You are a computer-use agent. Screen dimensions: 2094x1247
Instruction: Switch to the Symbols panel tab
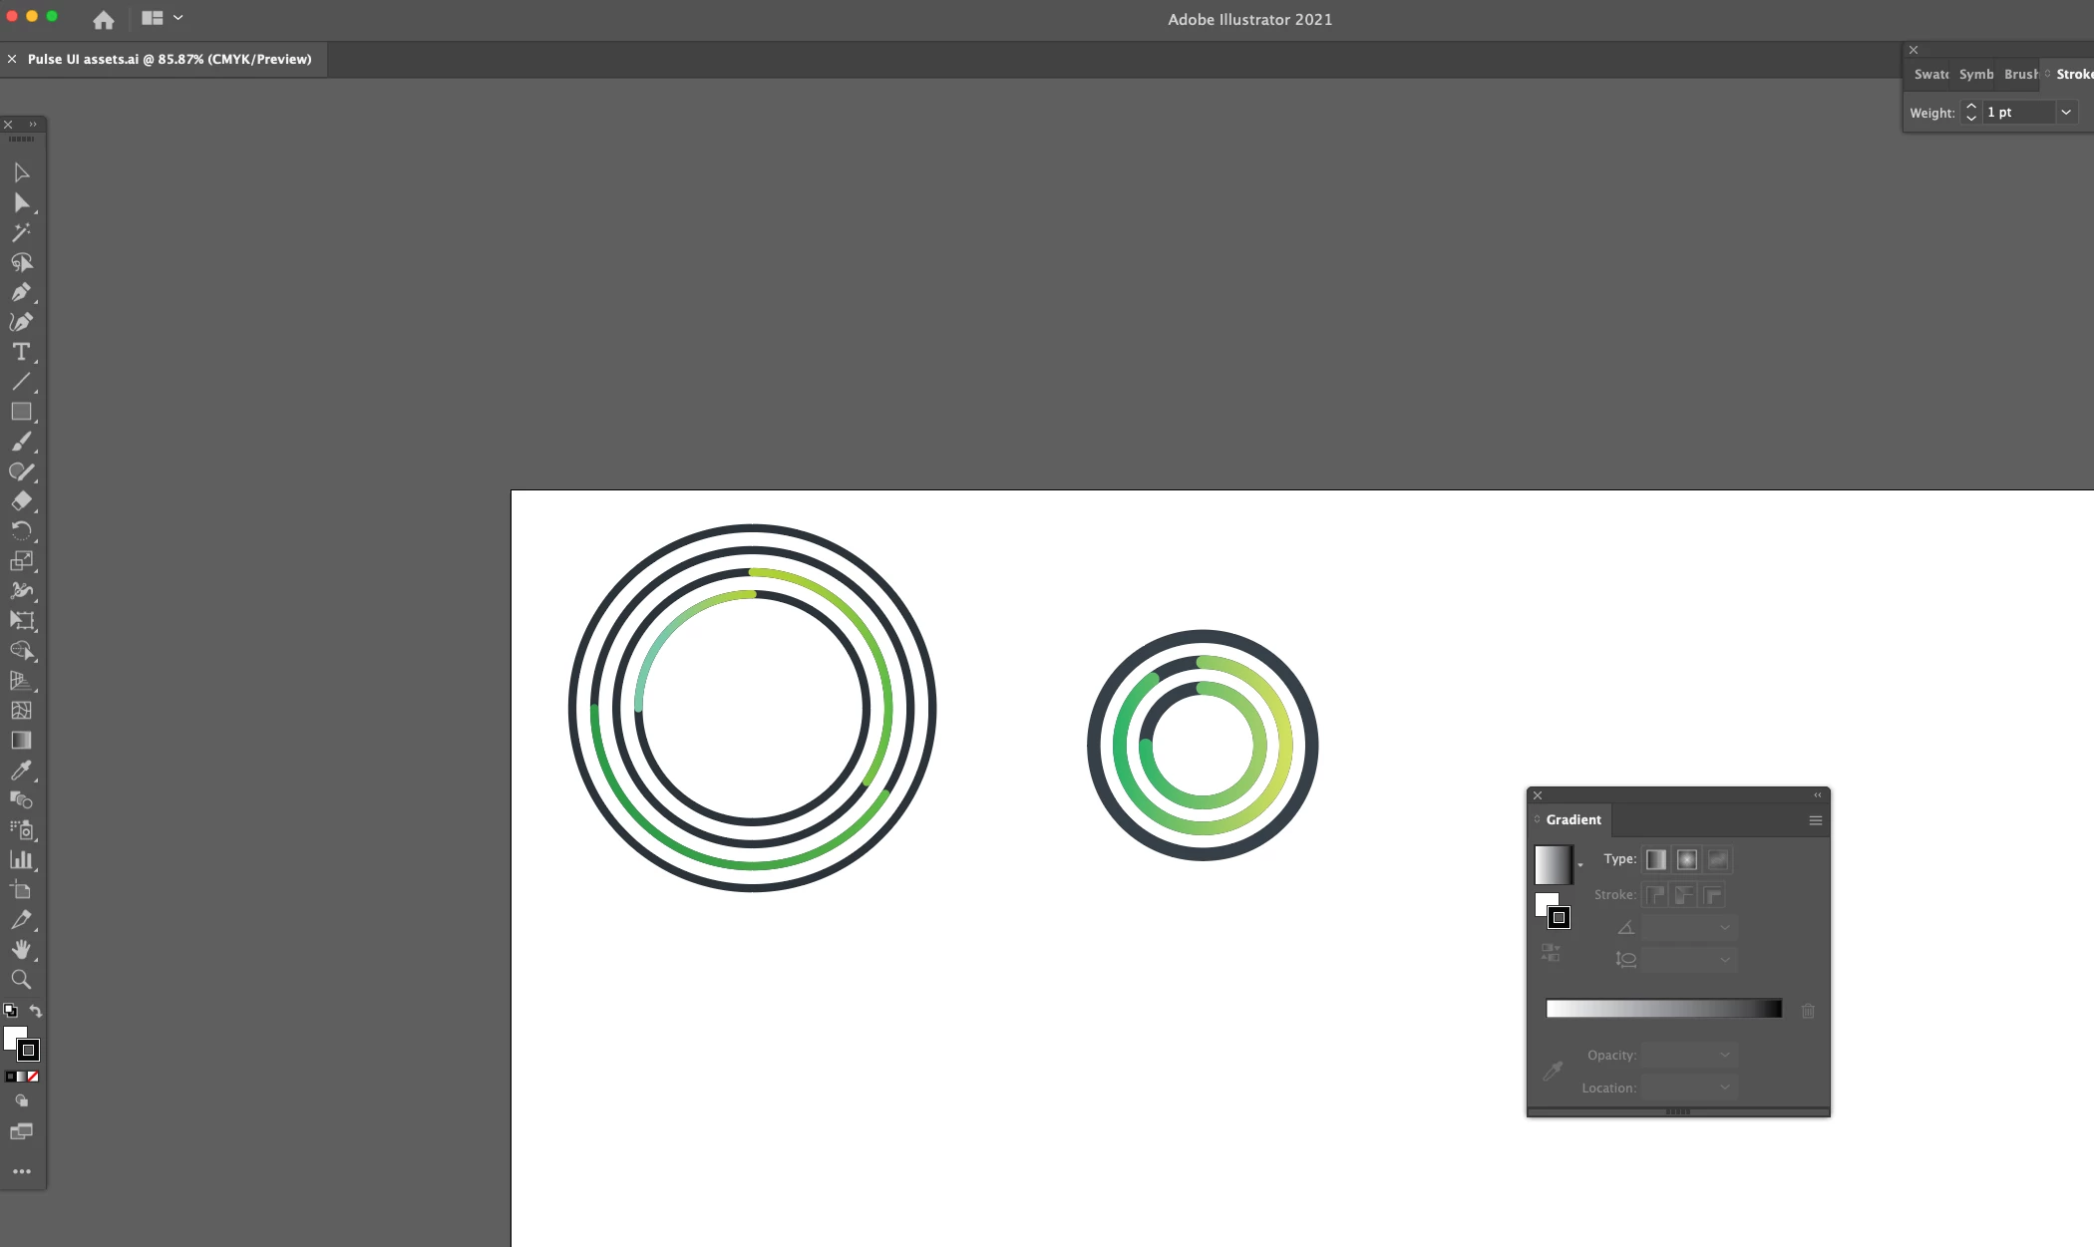click(x=1975, y=75)
